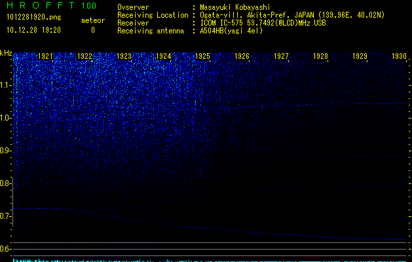Click the date stamp 10.12.28 19:20
This screenshot has height=262, width=412.
click(x=33, y=30)
